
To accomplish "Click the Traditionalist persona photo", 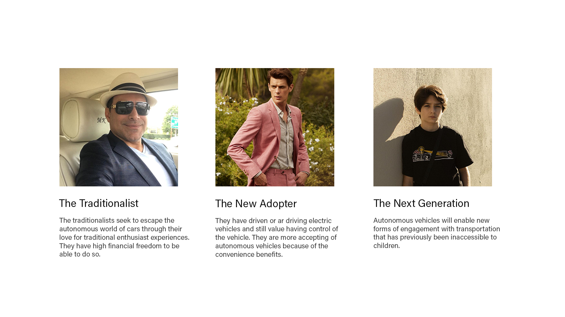I will pos(119,127).
